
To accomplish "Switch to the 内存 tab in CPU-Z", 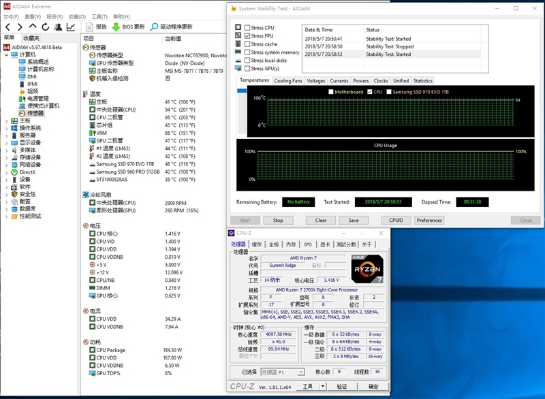I will click(x=291, y=244).
